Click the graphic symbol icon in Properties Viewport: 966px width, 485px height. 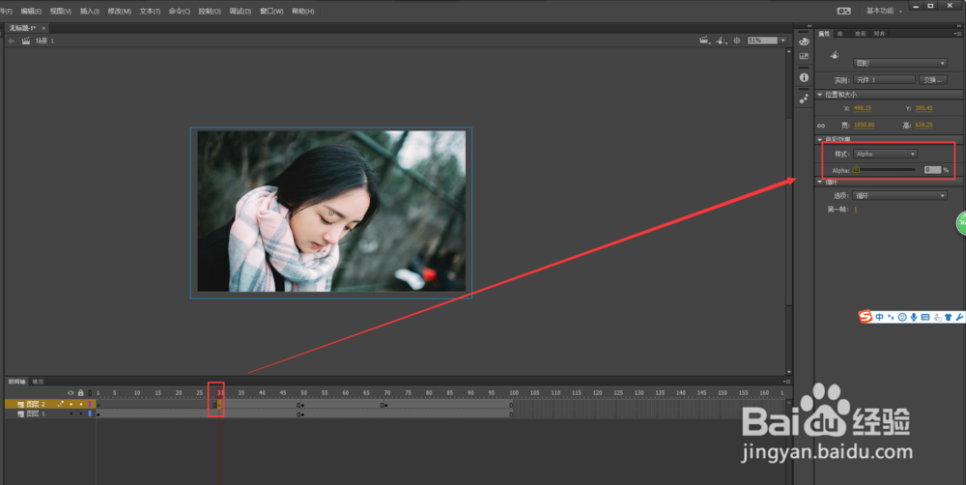point(835,55)
